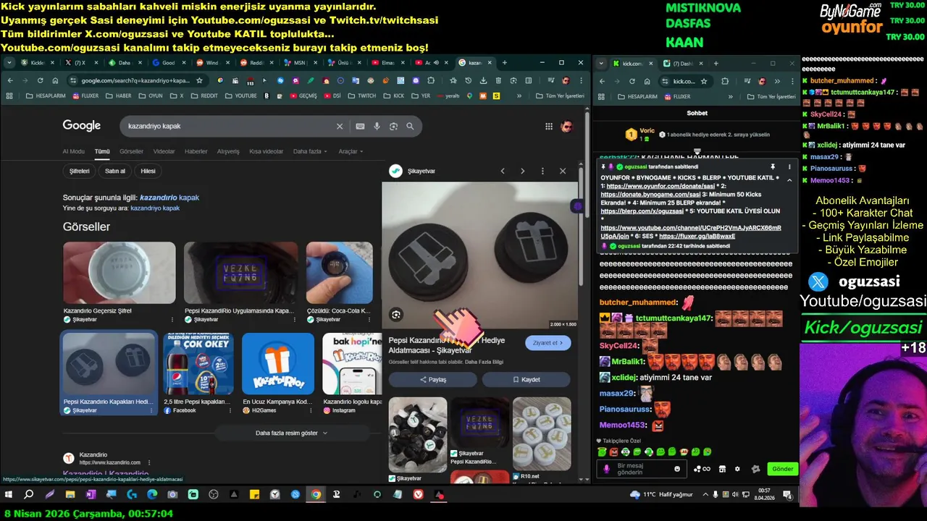
Task: Open the Kick chat shop icon
Action: click(x=721, y=469)
